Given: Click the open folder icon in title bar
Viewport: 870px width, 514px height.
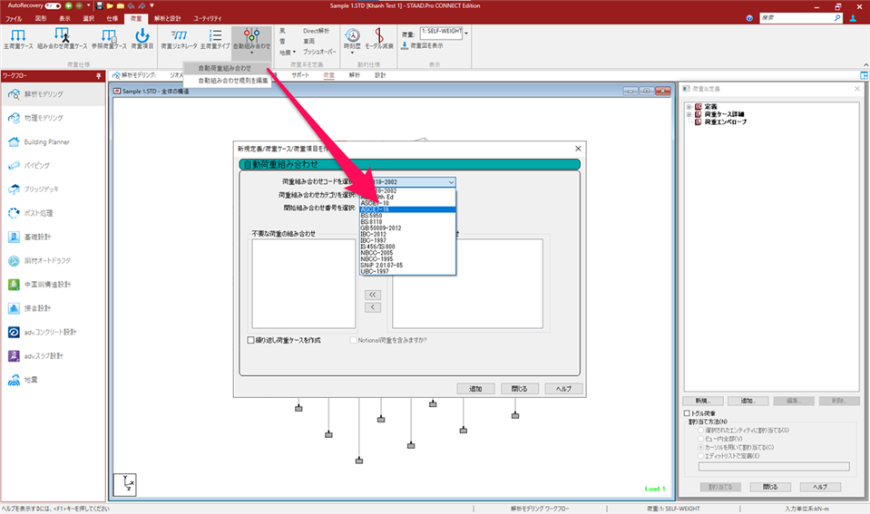Looking at the screenshot, I should point(110,5).
